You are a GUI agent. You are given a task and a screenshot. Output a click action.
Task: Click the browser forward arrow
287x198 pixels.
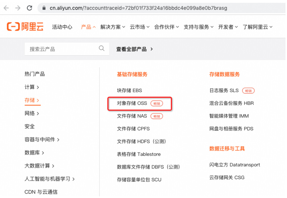[x=18, y=8]
